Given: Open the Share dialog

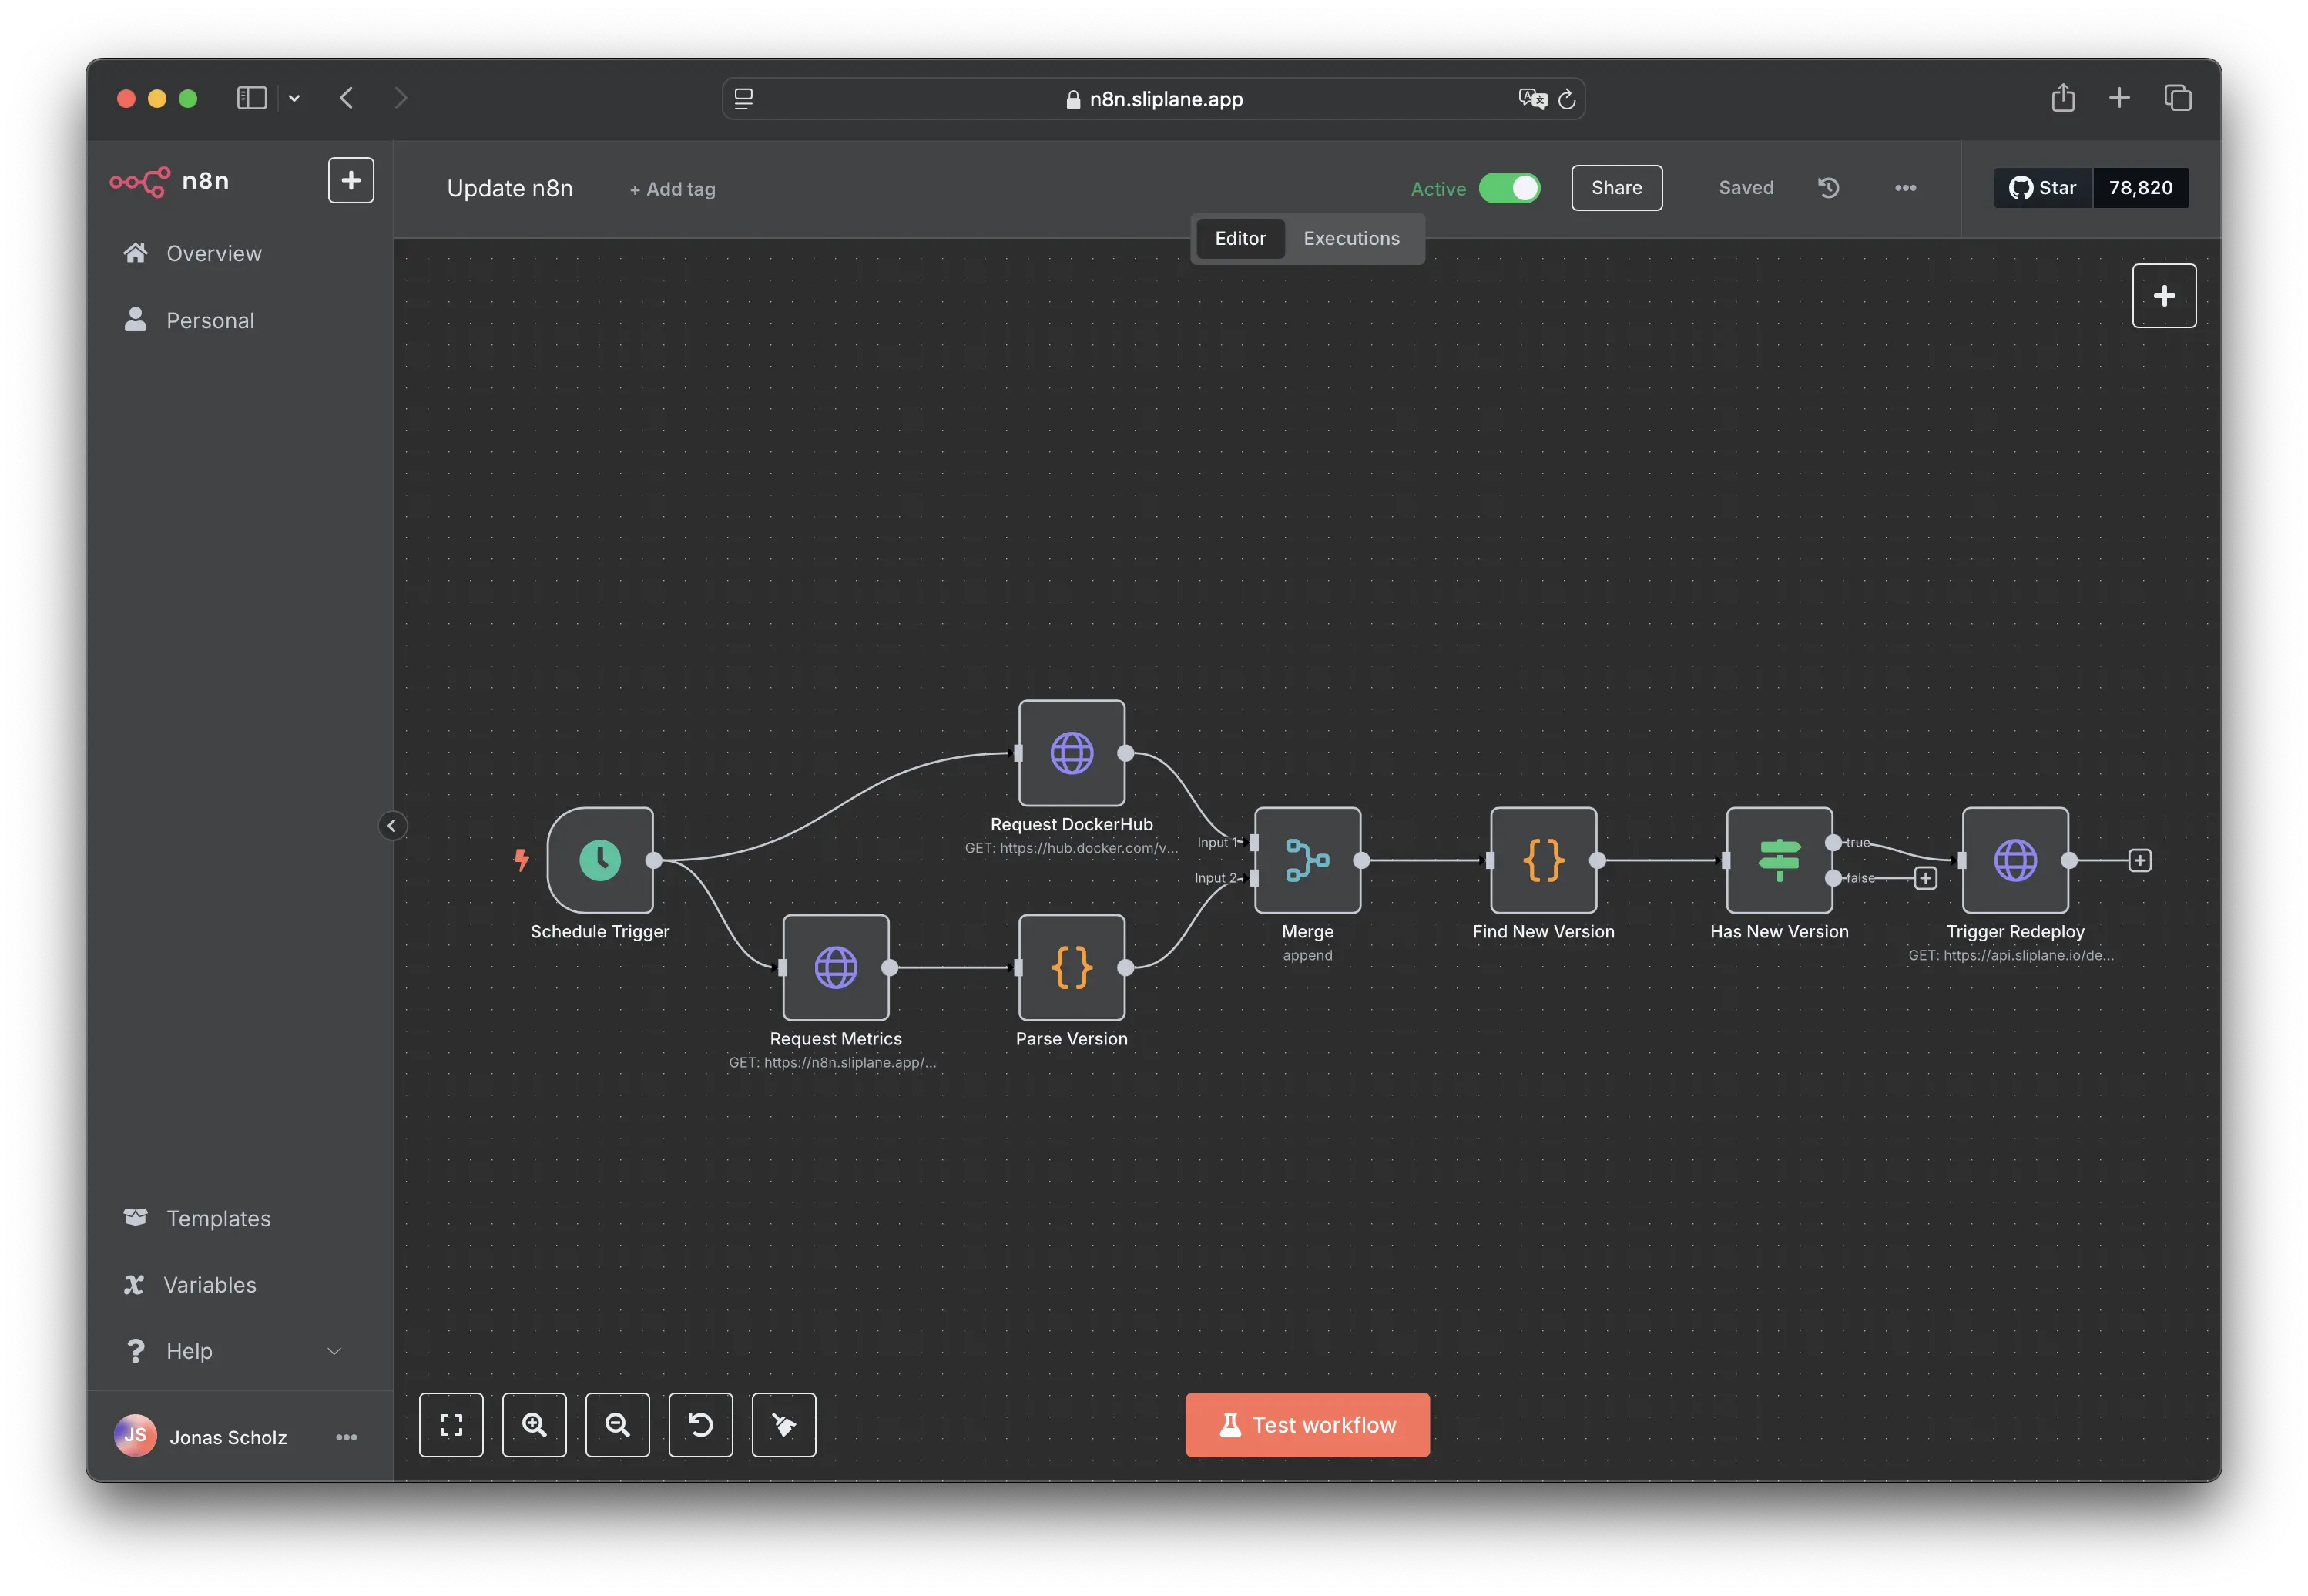Looking at the screenshot, I should pyautogui.click(x=1616, y=187).
